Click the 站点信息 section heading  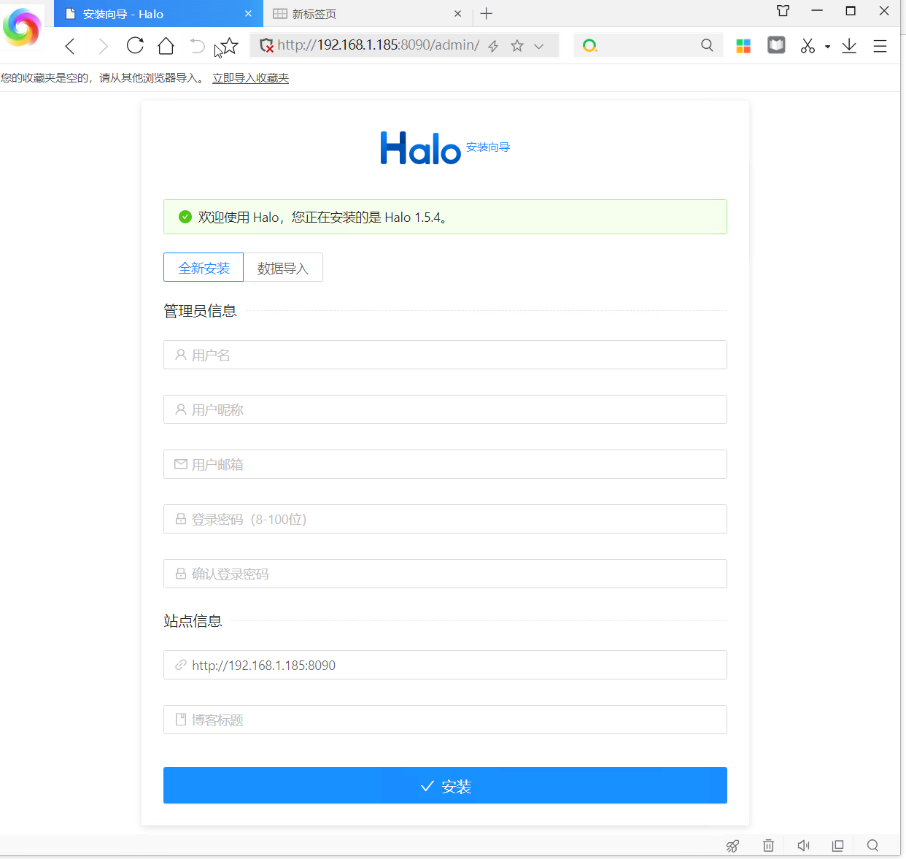tap(193, 621)
